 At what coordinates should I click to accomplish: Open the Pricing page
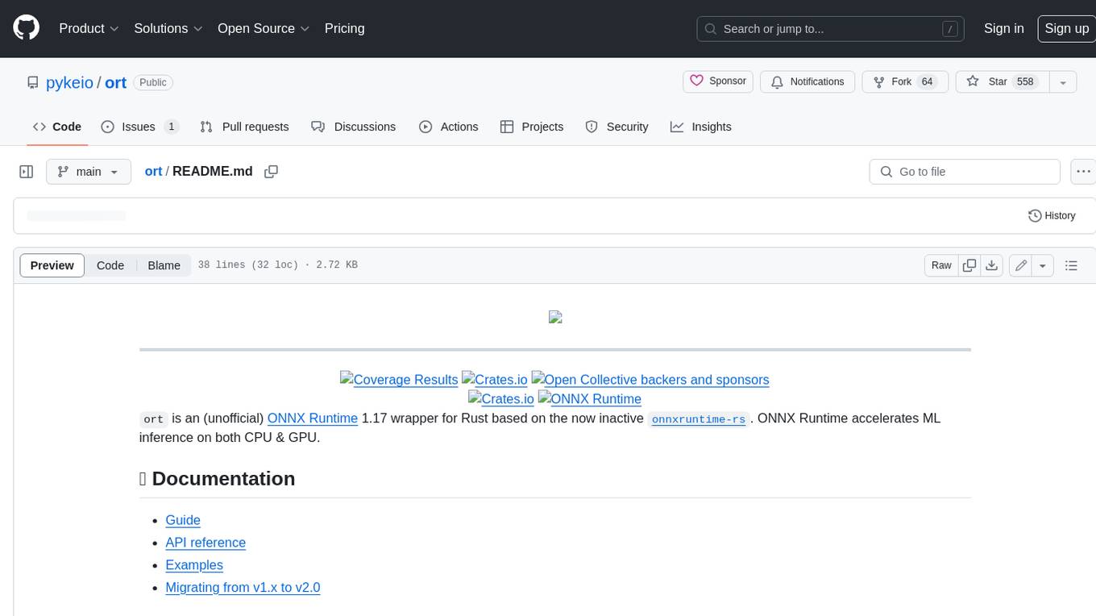[x=344, y=28]
